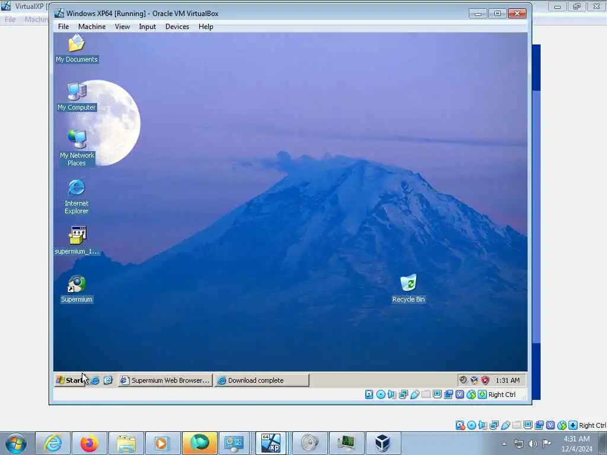Click optical disc indicator in XP64 status bar
Screen dimensions: 607x455
381,394
